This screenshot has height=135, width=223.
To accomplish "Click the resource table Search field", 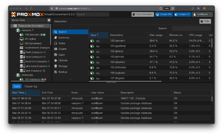I will pos(191,28).
